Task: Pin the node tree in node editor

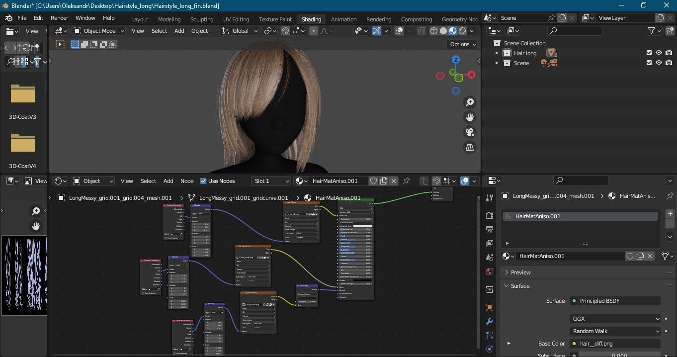Action: (406, 181)
